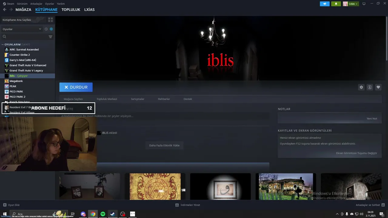
Task: Open the Topluluk Merkezi link
Action: point(107,99)
